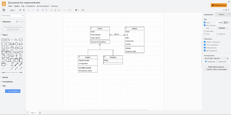Click the undo arrow in the toolbar
The width and height of the screenshot is (231, 115).
tap(29, 10)
